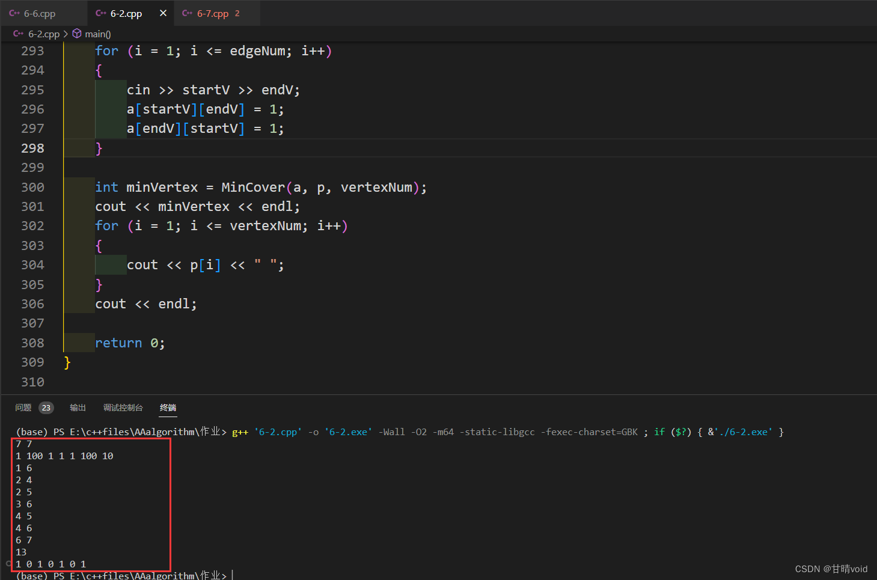Screen dimensions: 877x580
Task: Click the '2 4' edge line in the terminal
Action: (x=24, y=480)
